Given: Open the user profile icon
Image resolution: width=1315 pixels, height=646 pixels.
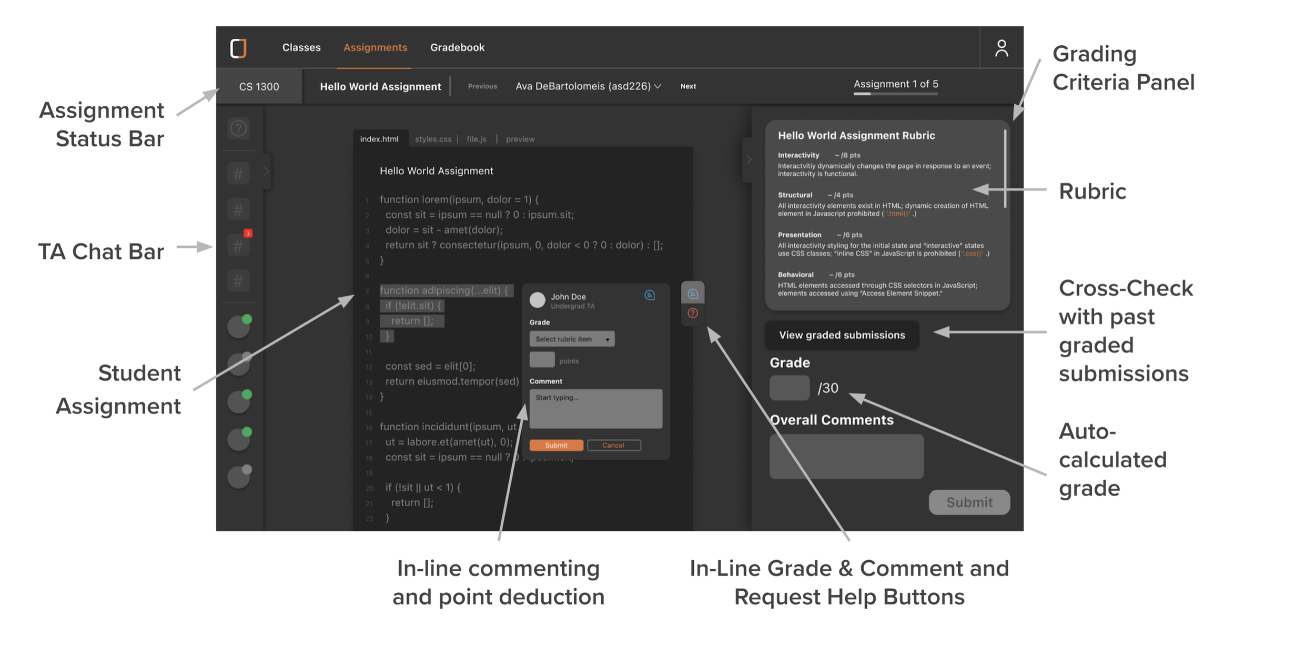Looking at the screenshot, I should (1001, 48).
